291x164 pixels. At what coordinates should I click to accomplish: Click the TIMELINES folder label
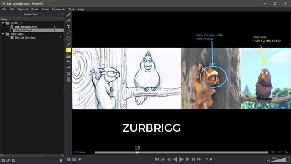coord(17,34)
